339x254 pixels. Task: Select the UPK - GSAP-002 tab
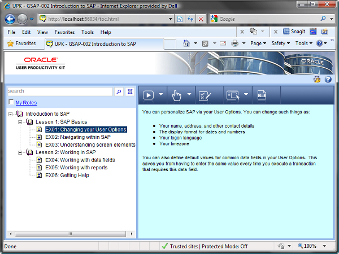point(104,44)
